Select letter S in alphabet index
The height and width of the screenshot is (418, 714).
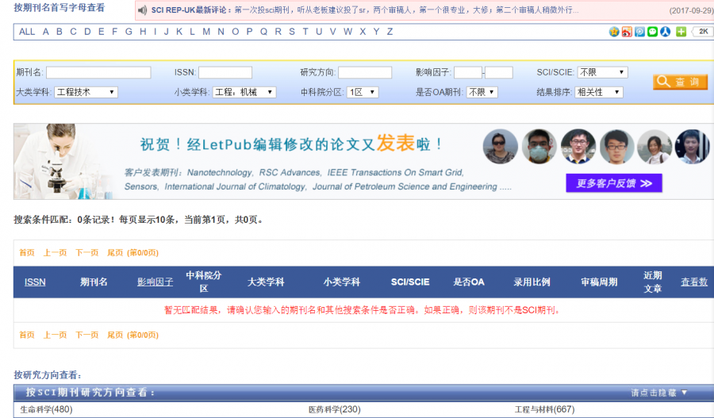[x=291, y=32]
